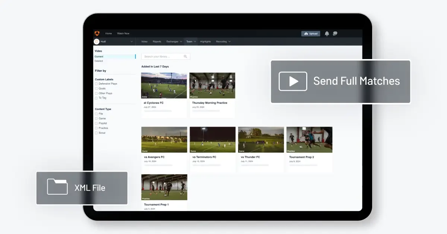The width and height of the screenshot is (447, 234).
Task: Click the search magnifier icon in library search
Action: pos(186,56)
